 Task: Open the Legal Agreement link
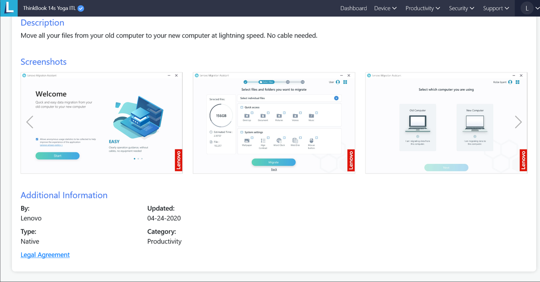coord(45,255)
